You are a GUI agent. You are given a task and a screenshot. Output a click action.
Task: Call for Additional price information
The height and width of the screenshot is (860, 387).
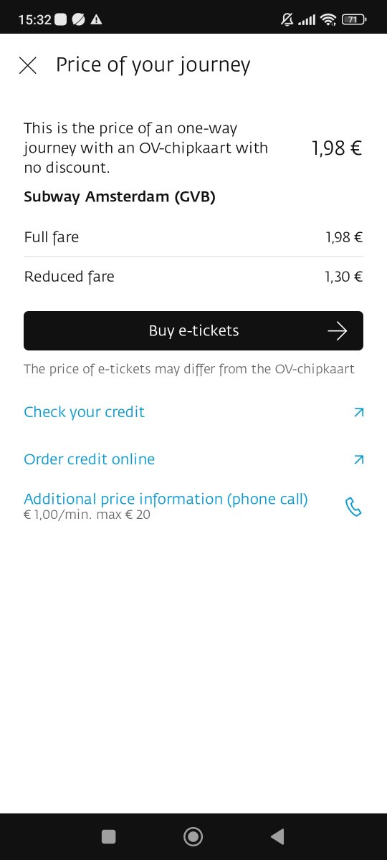click(x=166, y=500)
